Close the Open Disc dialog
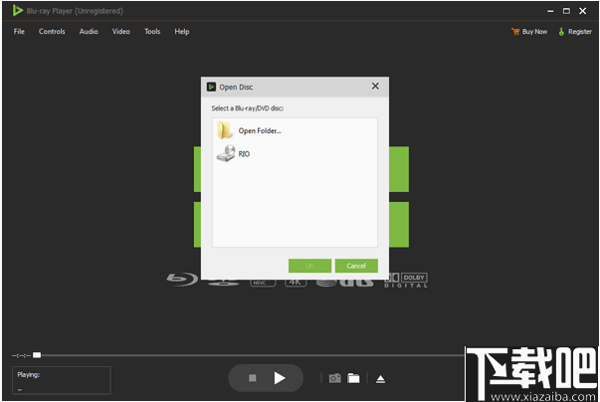600x402 pixels. click(x=375, y=86)
